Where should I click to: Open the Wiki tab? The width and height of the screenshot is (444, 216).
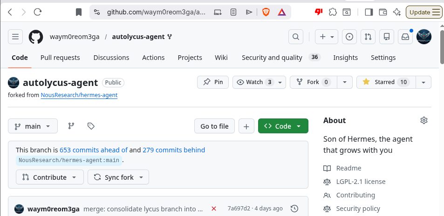point(221,58)
